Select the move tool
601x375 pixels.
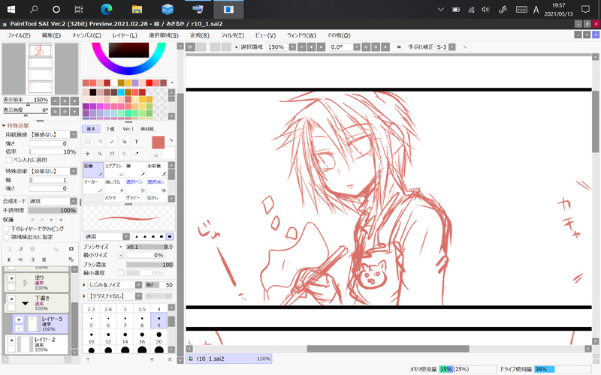(88, 154)
